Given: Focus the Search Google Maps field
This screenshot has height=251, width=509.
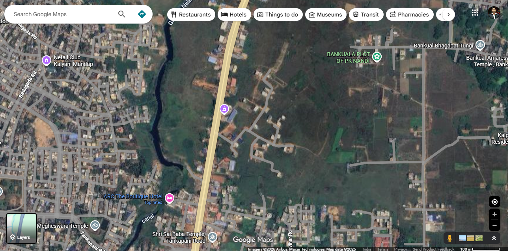Looking at the screenshot, I should (63, 15).
